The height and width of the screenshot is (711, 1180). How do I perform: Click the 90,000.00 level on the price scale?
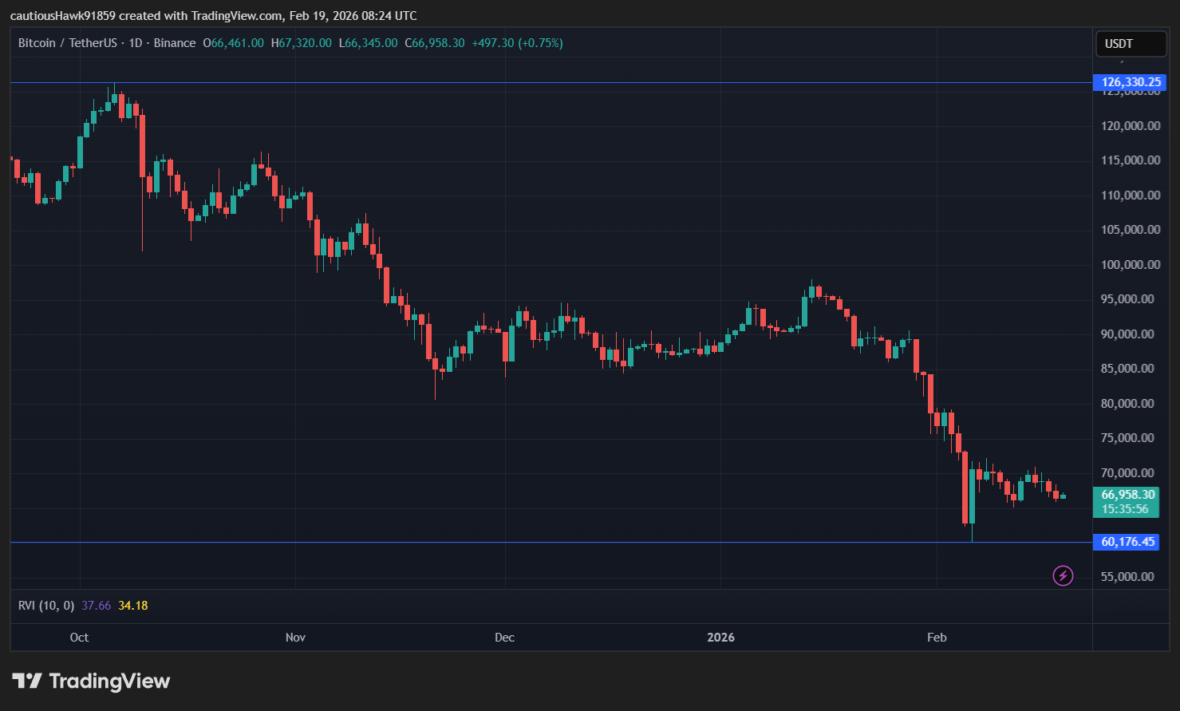tap(1127, 334)
